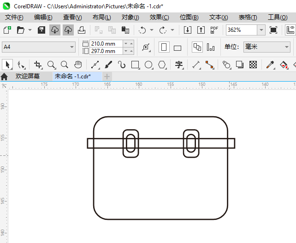Open the 位图(B) menu
Viewport: 296px width, 243px height.
point(189,18)
